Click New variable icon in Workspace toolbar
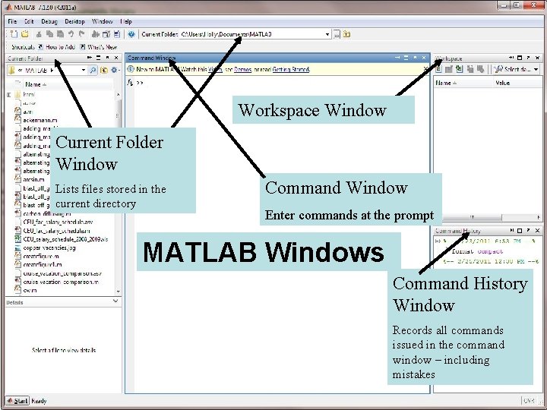This screenshot has height=410, width=547. point(438,69)
